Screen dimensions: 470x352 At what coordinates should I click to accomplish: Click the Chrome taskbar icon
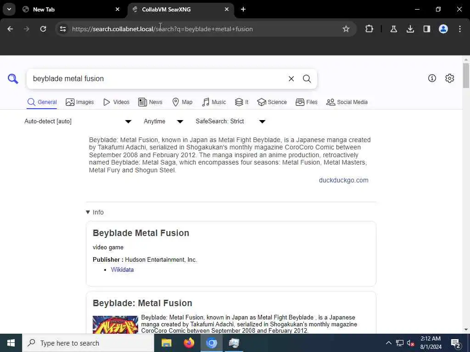click(211, 343)
